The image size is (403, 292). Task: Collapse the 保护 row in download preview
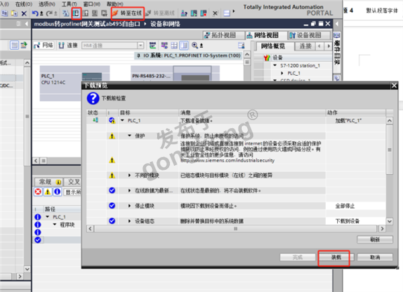tap(130, 136)
